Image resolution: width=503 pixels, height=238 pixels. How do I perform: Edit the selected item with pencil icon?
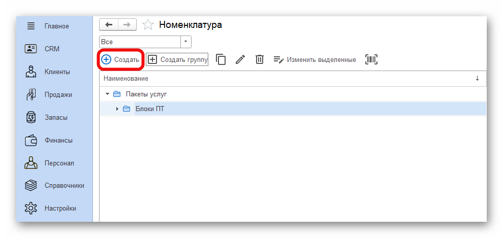(240, 59)
